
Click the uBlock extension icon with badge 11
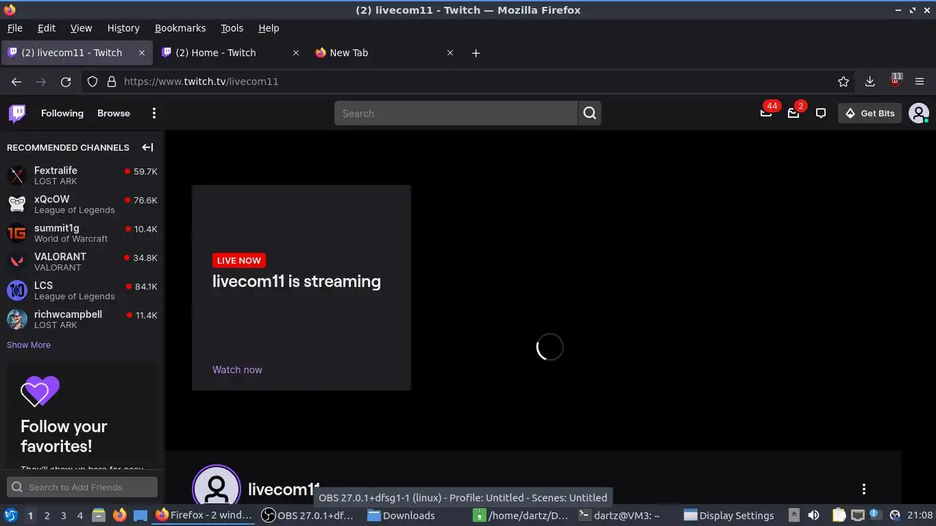point(895,81)
